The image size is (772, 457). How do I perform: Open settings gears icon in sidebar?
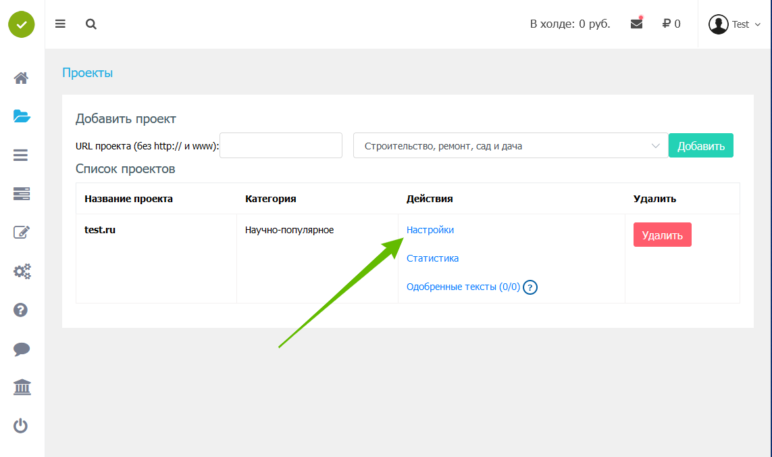(x=22, y=272)
